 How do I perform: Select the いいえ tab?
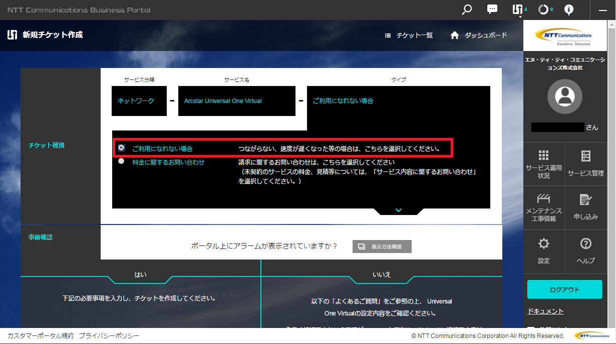pyautogui.click(x=382, y=274)
